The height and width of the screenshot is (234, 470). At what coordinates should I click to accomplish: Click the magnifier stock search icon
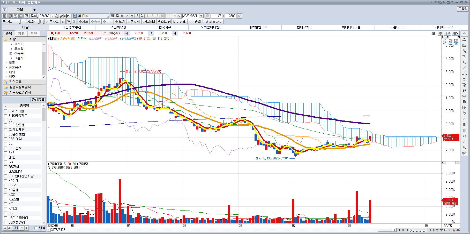56,16
